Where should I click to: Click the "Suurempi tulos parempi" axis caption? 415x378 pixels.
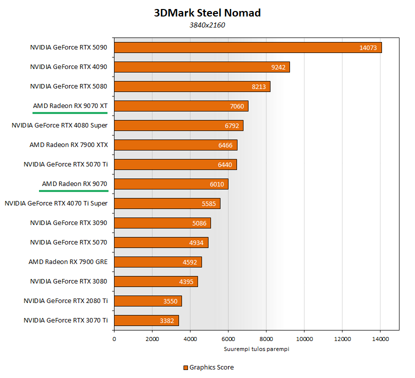(x=256, y=349)
